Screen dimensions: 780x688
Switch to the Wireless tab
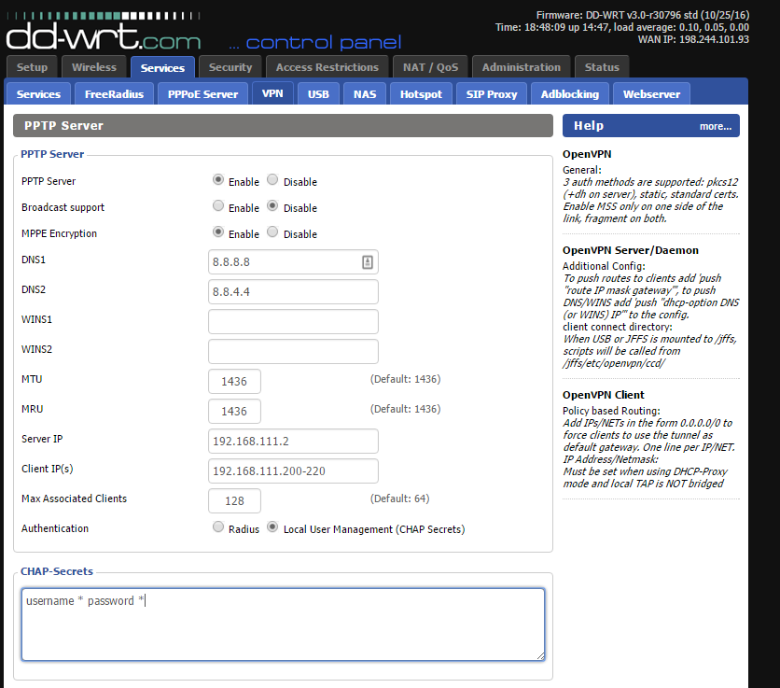pyautogui.click(x=94, y=67)
